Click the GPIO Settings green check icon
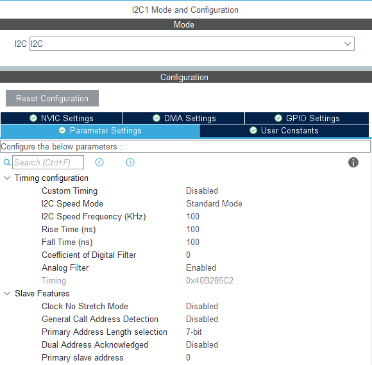The width and height of the screenshot is (372, 365). pyautogui.click(x=278, y=118)
